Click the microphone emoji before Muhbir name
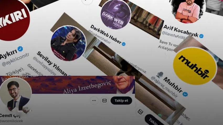223x125 pixels. (160, 75)
